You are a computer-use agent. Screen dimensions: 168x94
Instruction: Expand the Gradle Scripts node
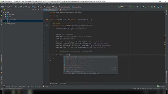pos(3,23)
